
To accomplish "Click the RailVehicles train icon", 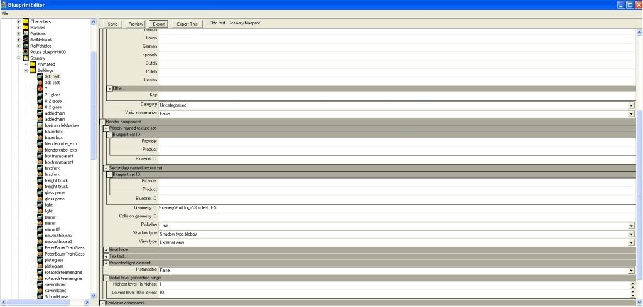I will point(25,46).
